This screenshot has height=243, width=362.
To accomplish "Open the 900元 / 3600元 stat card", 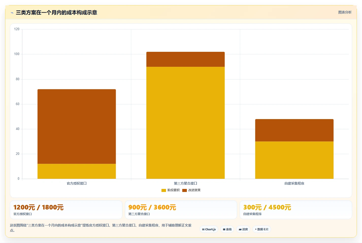I will (181, 210).
